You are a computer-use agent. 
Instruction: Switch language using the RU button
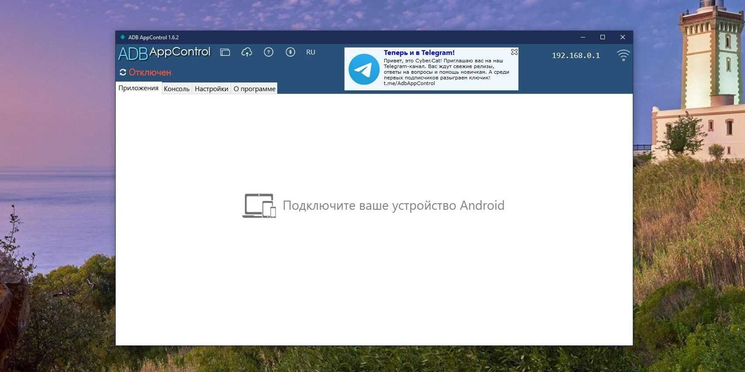(x=310, y=52)
